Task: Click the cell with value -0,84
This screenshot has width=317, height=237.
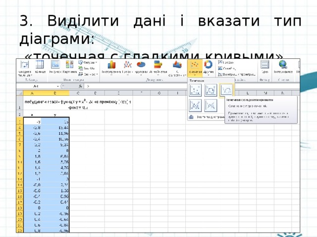Action: tap(55, 225)
